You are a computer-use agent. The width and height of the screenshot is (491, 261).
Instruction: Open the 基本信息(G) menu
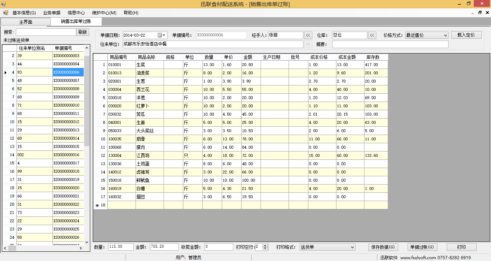[24, 13]
